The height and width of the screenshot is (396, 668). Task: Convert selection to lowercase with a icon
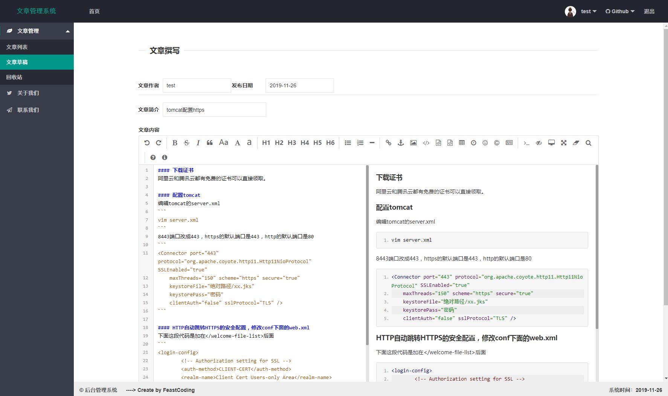click(249, 143)
